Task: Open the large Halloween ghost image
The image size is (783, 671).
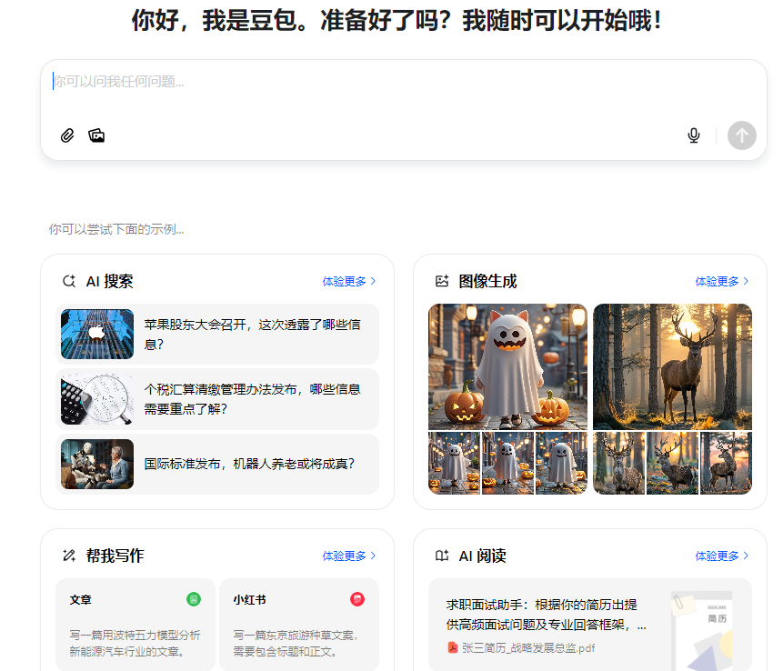Action: [507, 366]
